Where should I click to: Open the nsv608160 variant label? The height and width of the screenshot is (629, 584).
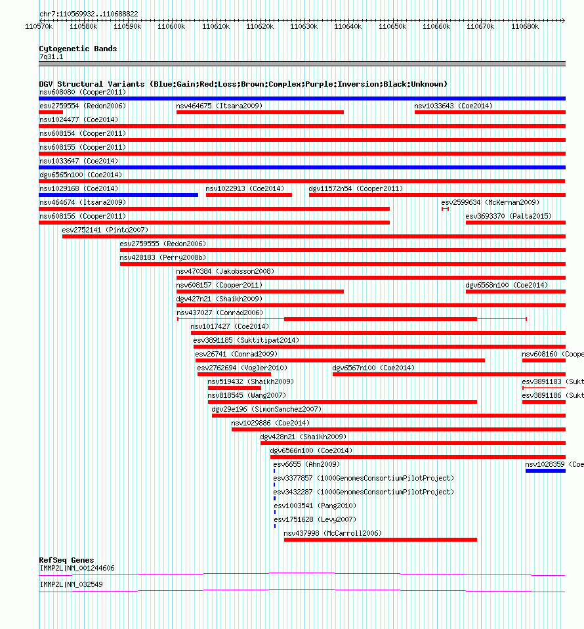coord(553,354)
